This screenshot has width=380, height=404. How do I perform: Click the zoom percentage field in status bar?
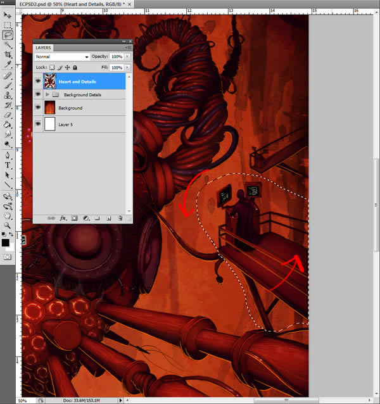point(26,401)
